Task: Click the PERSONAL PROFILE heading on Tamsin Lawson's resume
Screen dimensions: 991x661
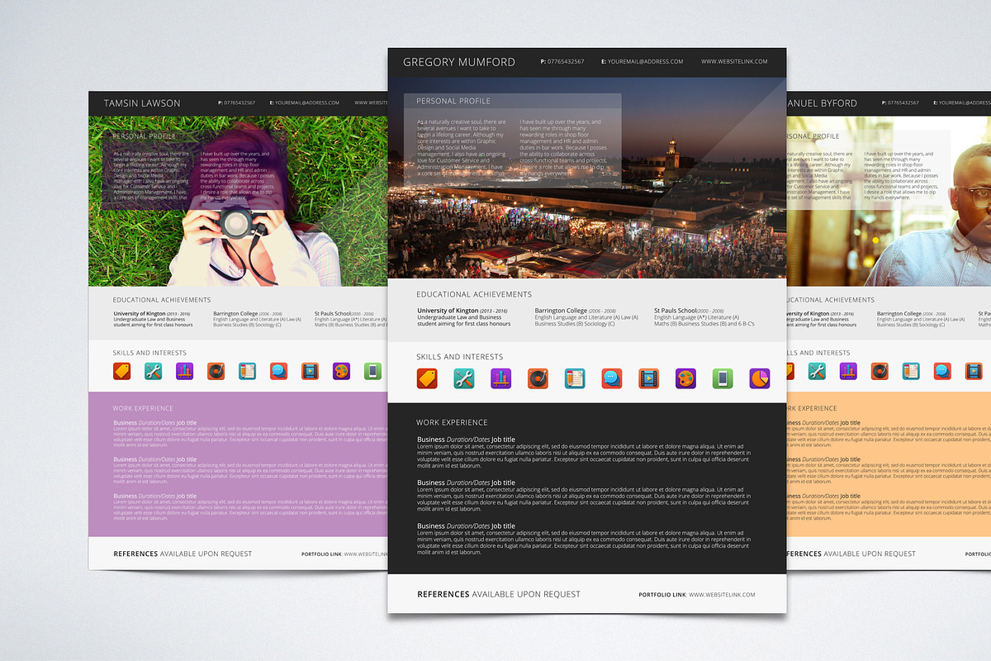Action: pyautogui.click(x=145, y=136)
